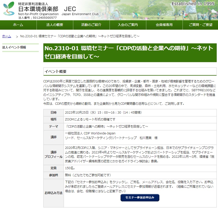
Task: Click the 参加料 table header cell
Action: (x=53, y=175)
